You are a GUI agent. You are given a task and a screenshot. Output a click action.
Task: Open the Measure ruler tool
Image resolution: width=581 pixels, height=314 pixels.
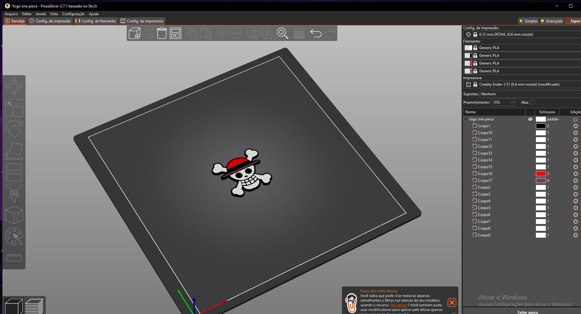point(14,258)
